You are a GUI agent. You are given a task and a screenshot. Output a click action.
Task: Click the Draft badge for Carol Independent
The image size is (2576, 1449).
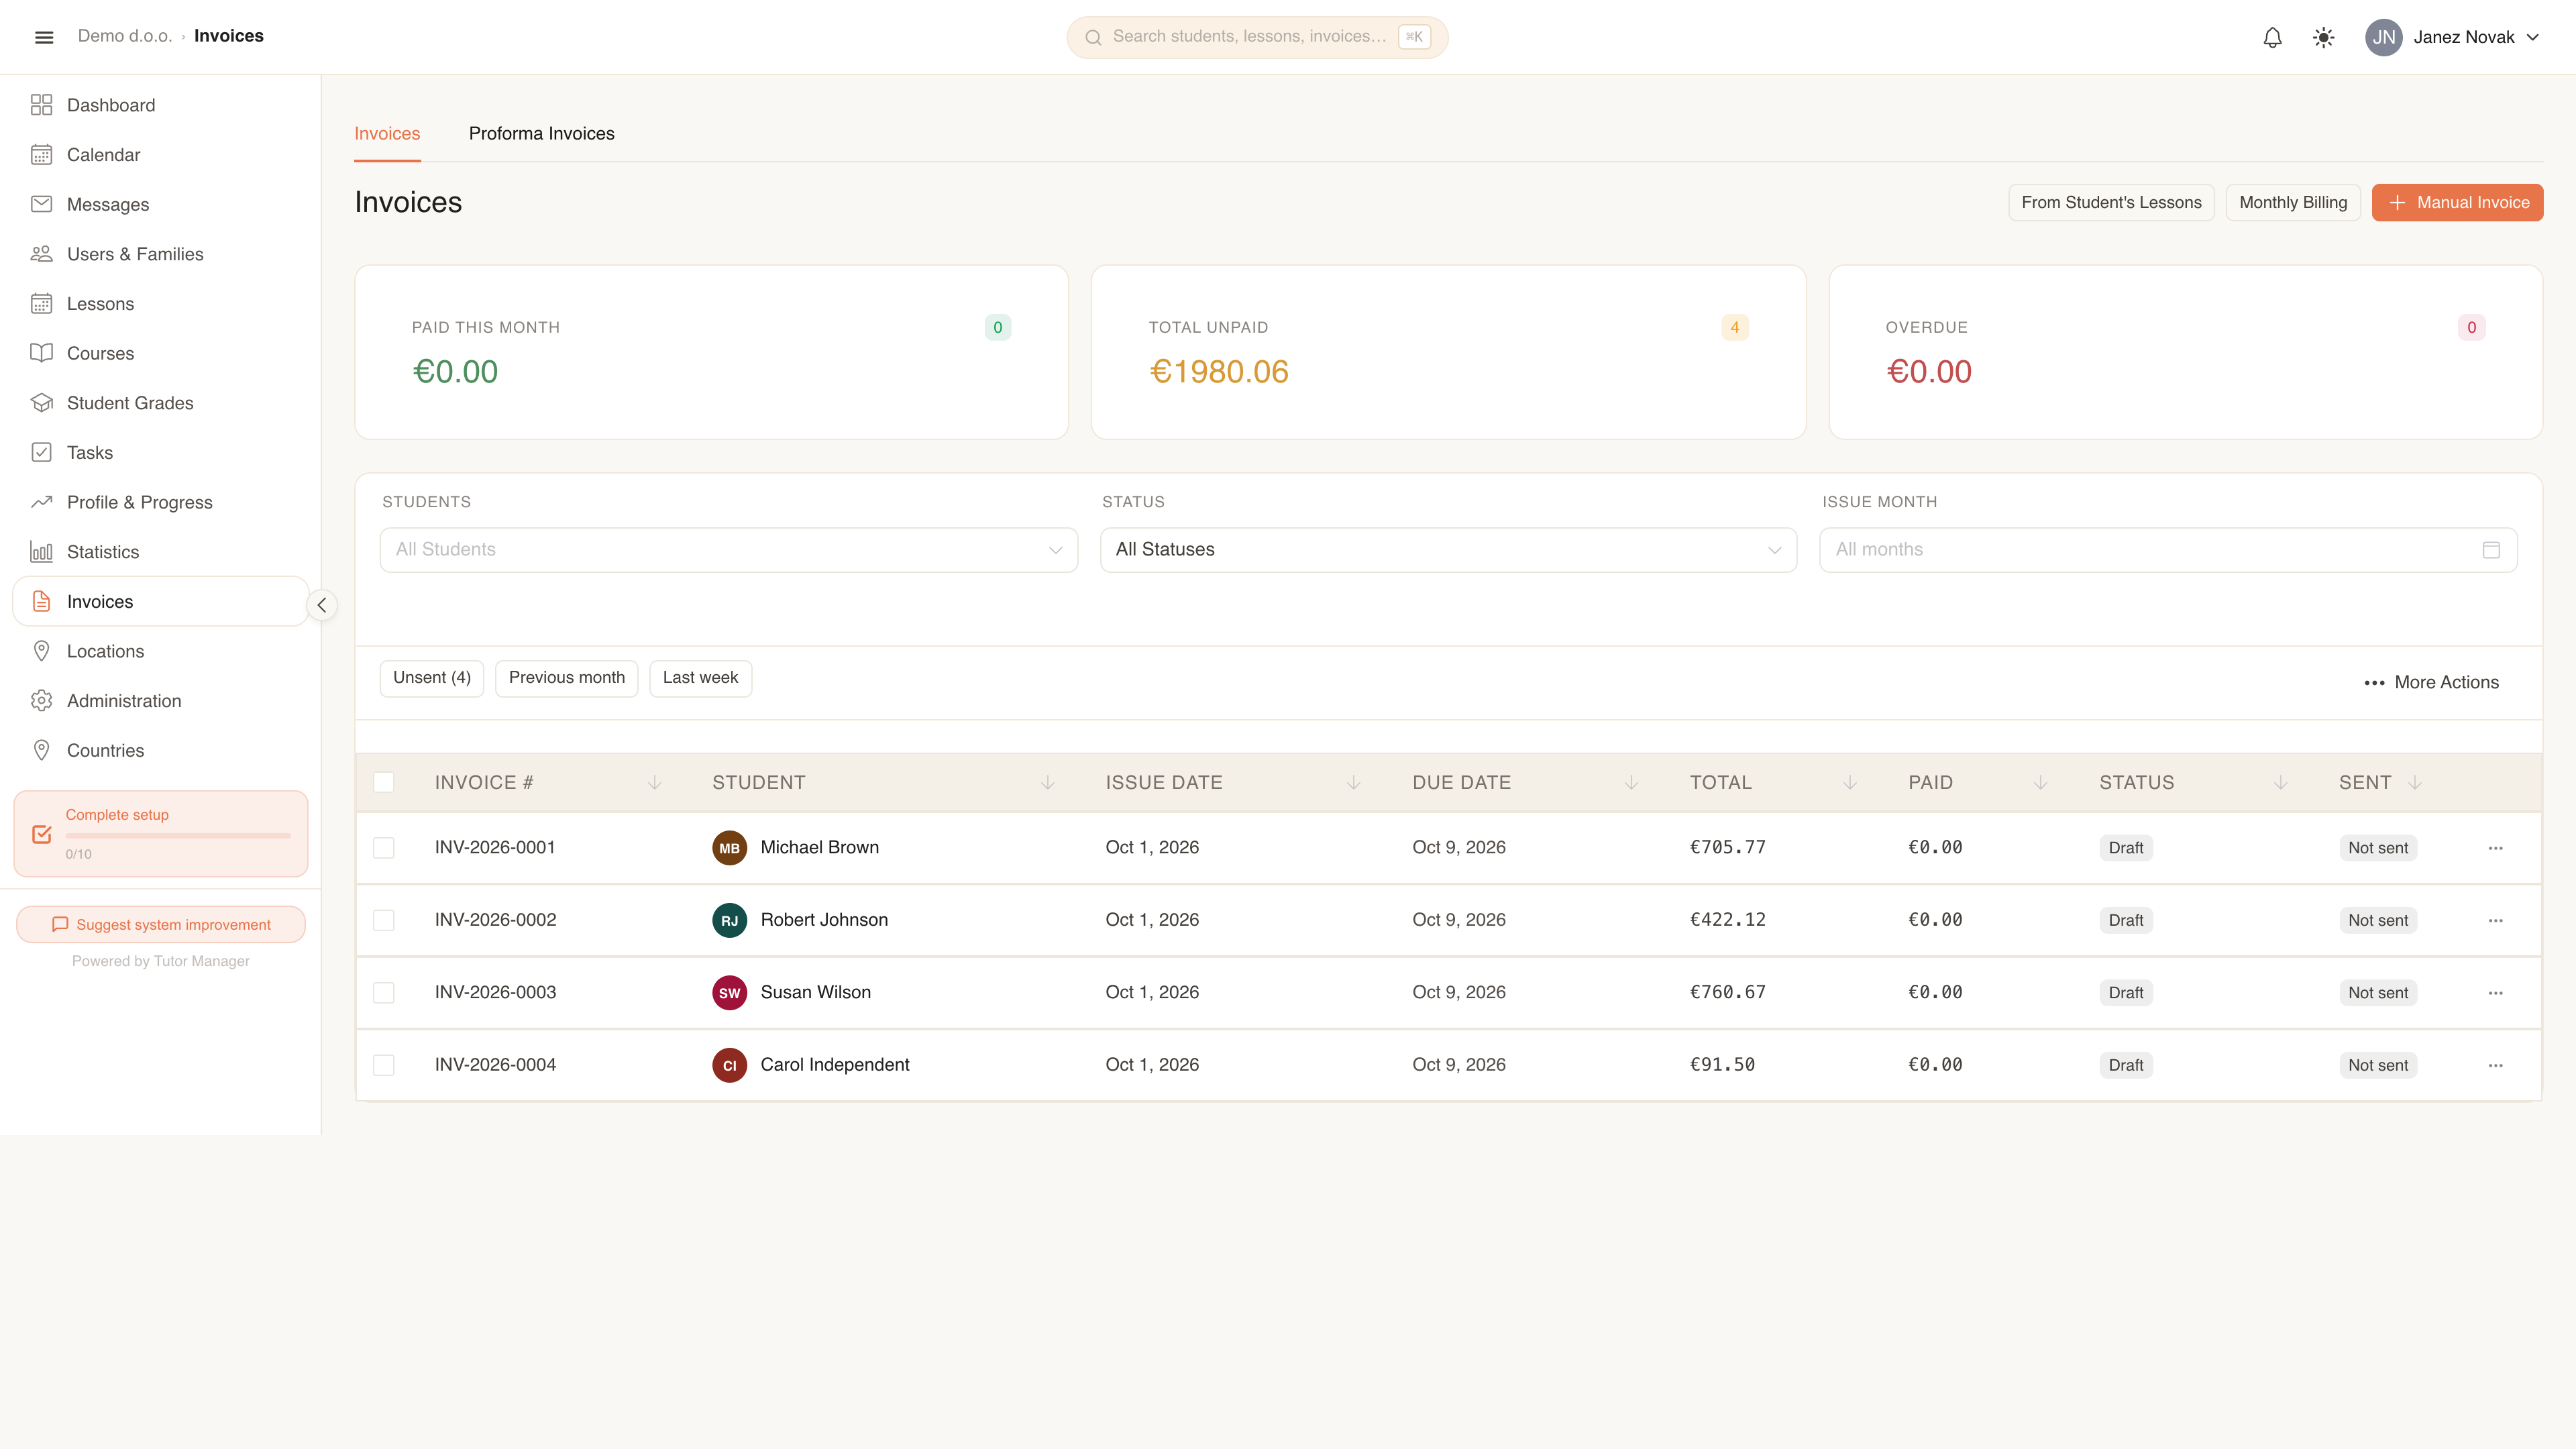pyautogui.click(x=2125, y=1065)
